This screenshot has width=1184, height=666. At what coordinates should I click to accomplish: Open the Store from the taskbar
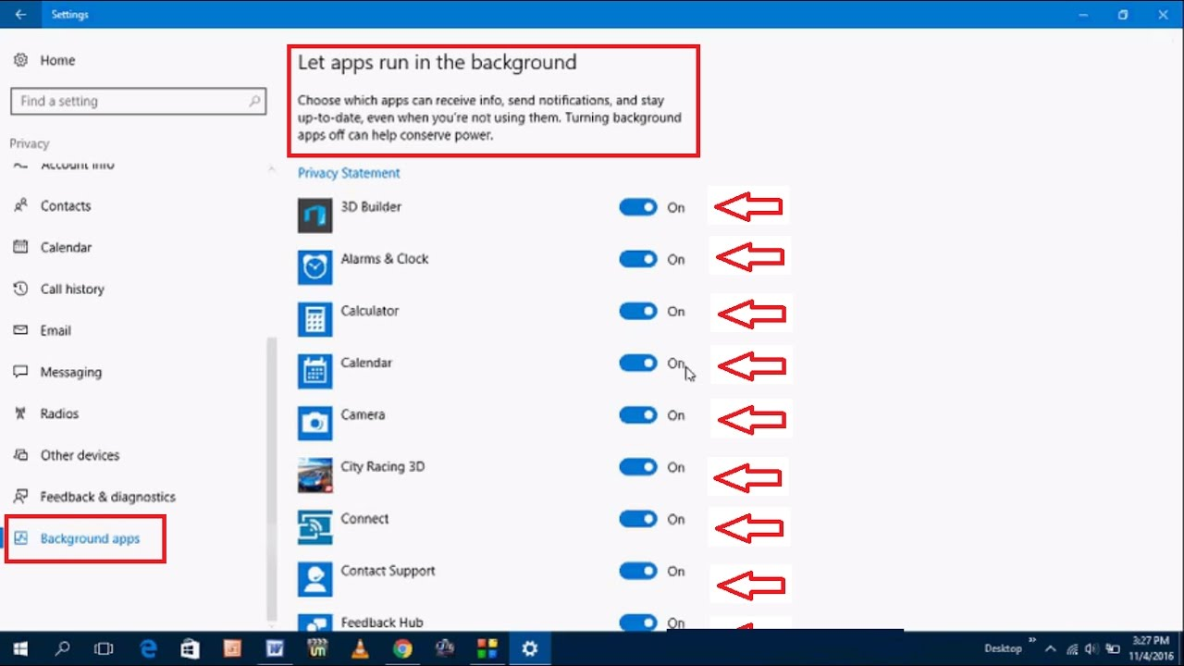[190, 648]
